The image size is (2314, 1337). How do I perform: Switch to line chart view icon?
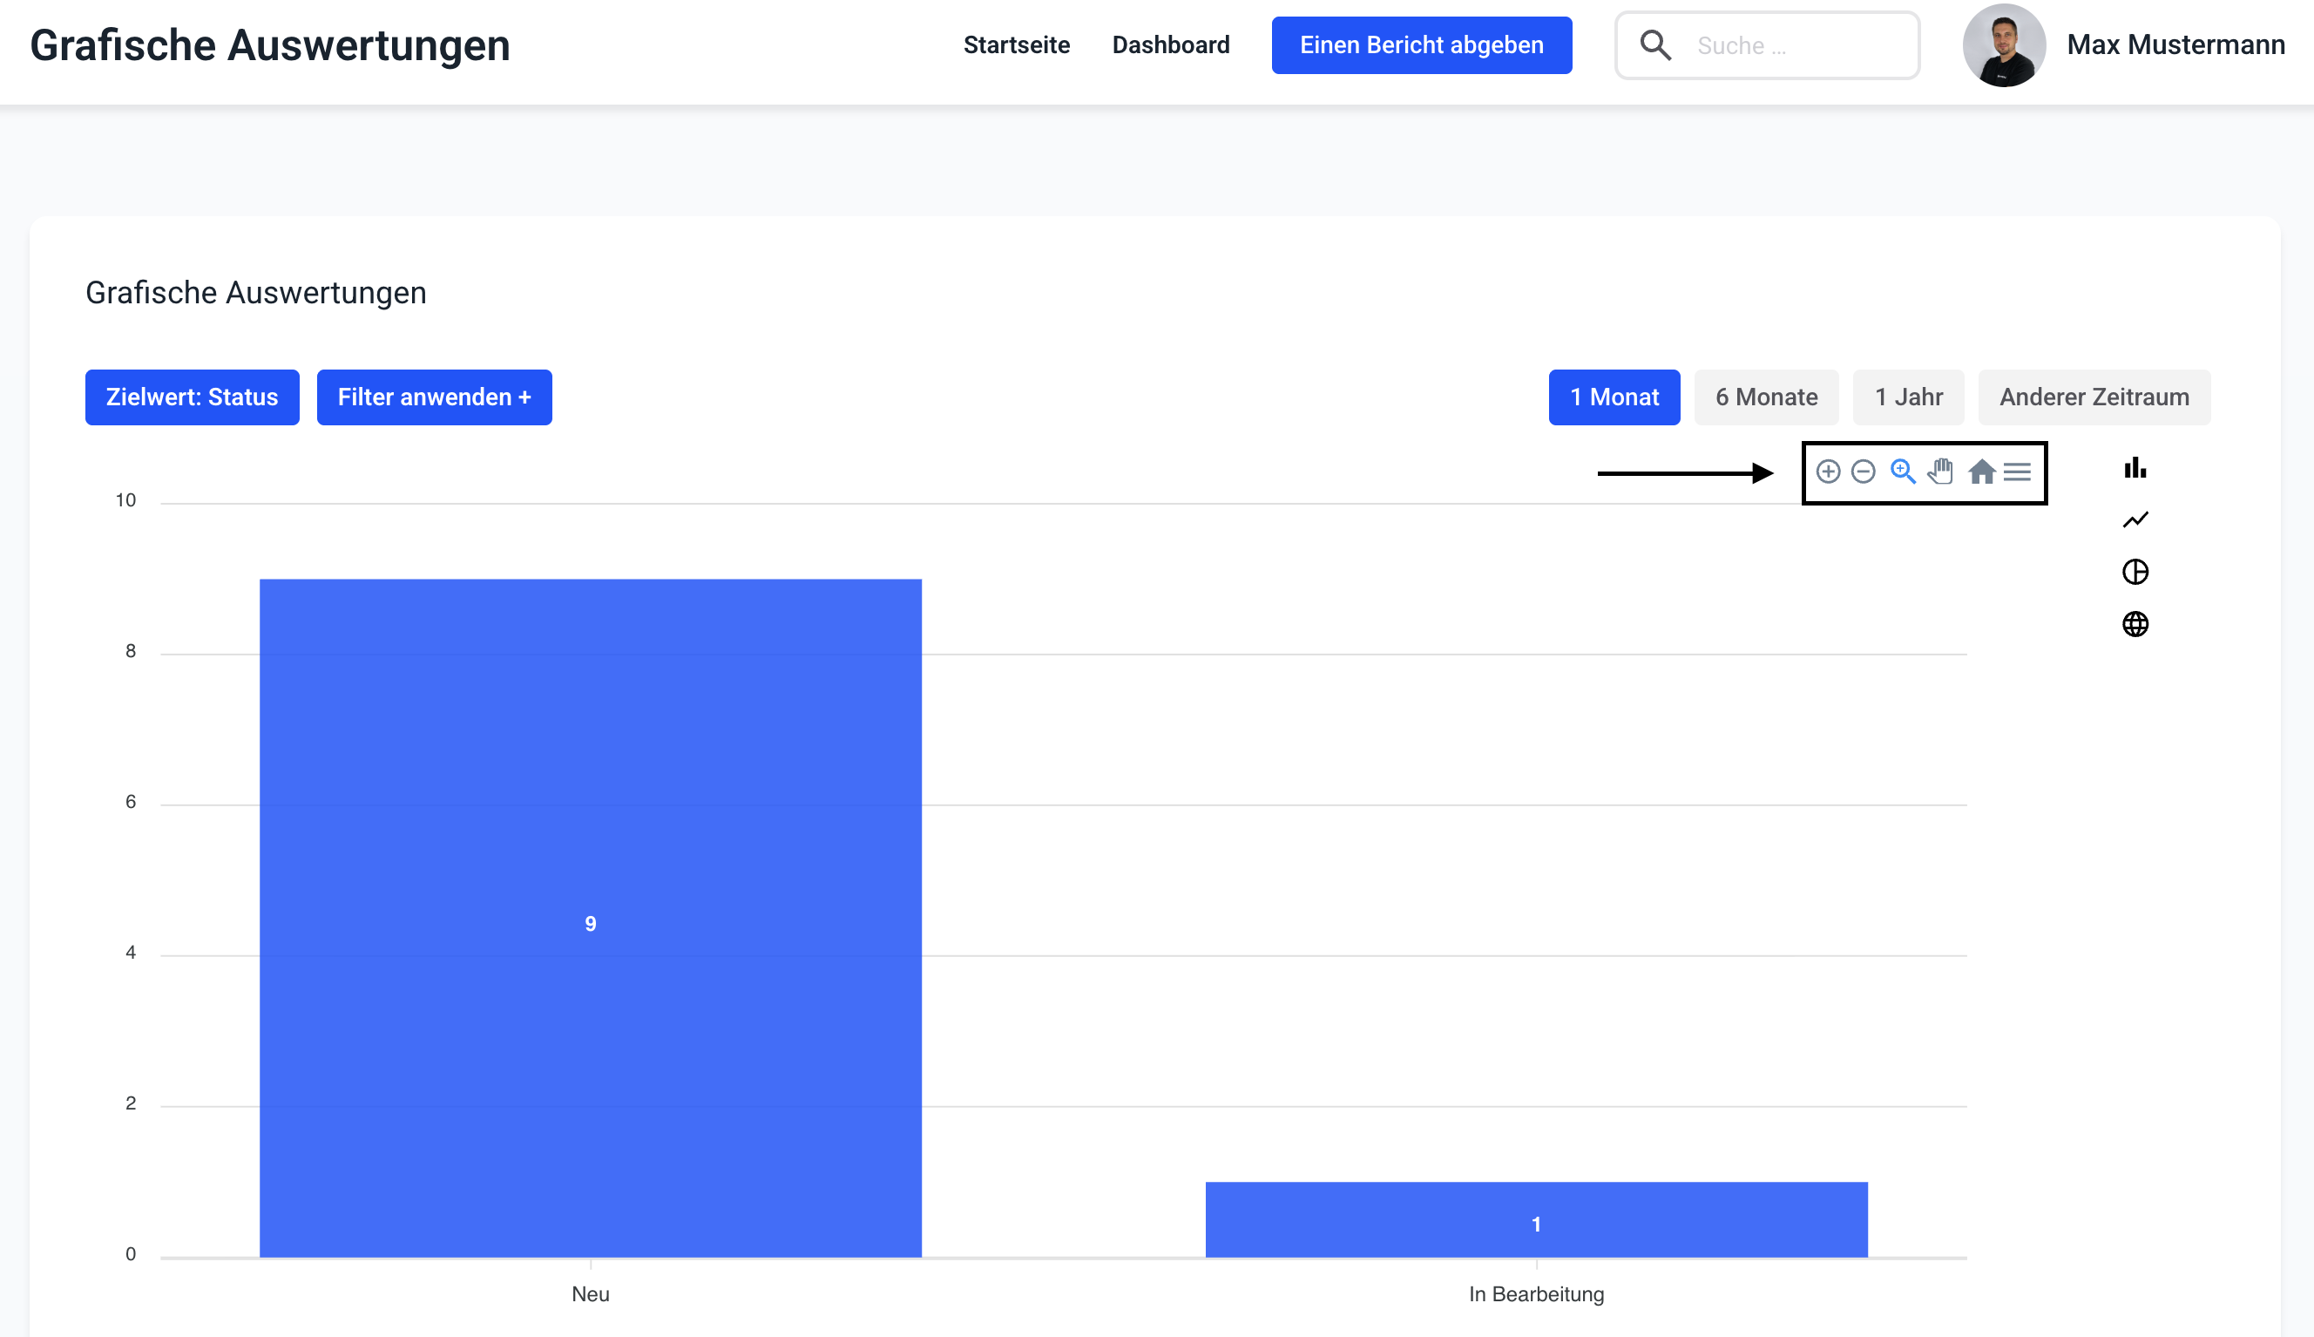(2135, 520)
